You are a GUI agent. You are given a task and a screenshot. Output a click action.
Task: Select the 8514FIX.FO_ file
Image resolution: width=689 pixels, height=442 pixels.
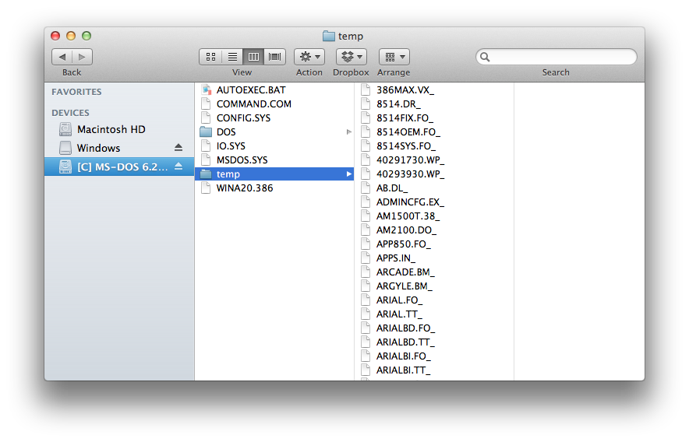click(x=434, y=118)
